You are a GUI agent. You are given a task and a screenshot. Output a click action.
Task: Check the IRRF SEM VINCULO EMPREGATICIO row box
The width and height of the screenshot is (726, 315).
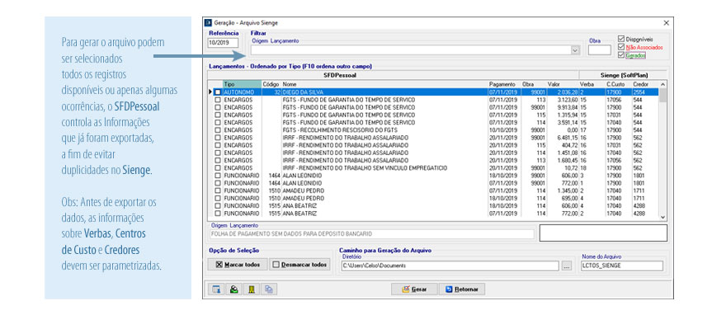tap(217, 168)
